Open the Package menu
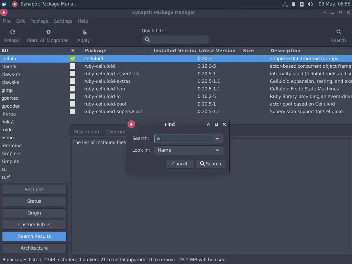This screenshot has width=352, height=264. pos(39,21)
